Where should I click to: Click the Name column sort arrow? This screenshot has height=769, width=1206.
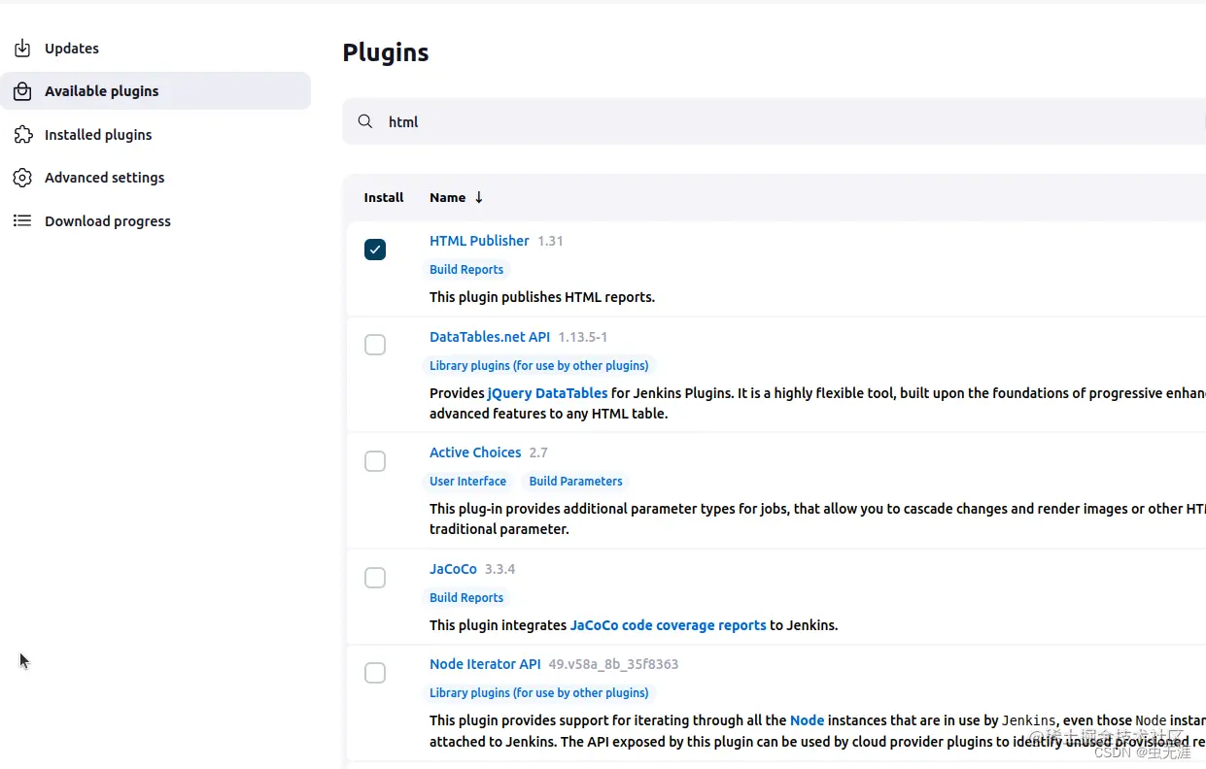[478, 197]
